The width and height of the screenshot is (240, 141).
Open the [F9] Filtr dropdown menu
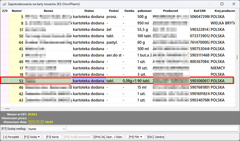pyautogui.click(x=135, y=137)
